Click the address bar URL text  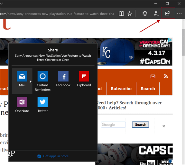point(57,14)
